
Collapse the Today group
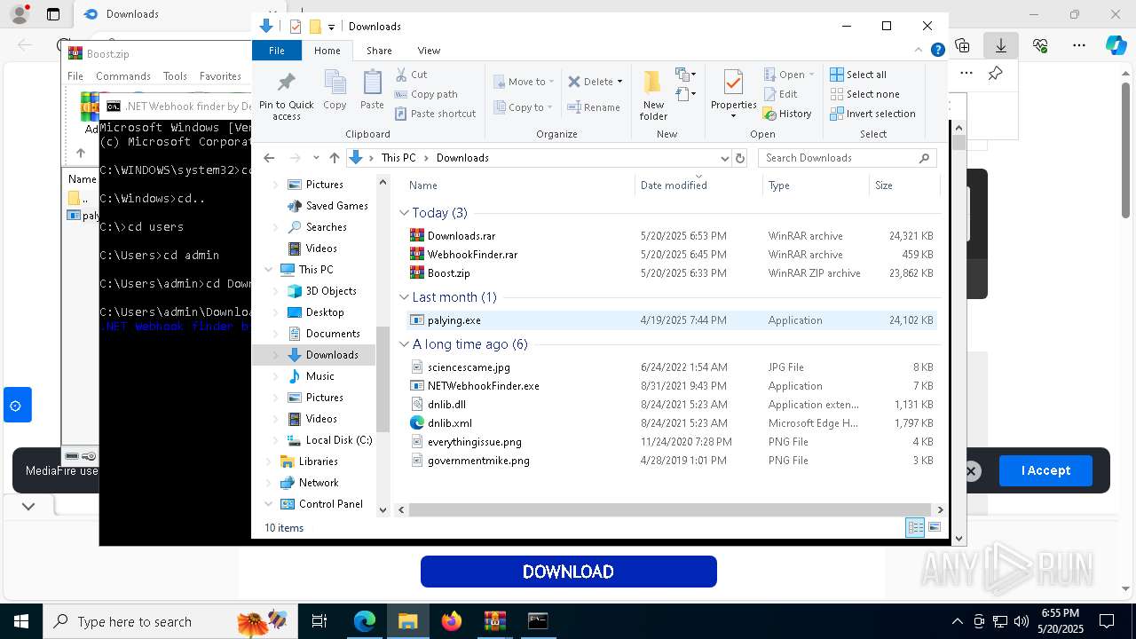[x=405, y=213]
